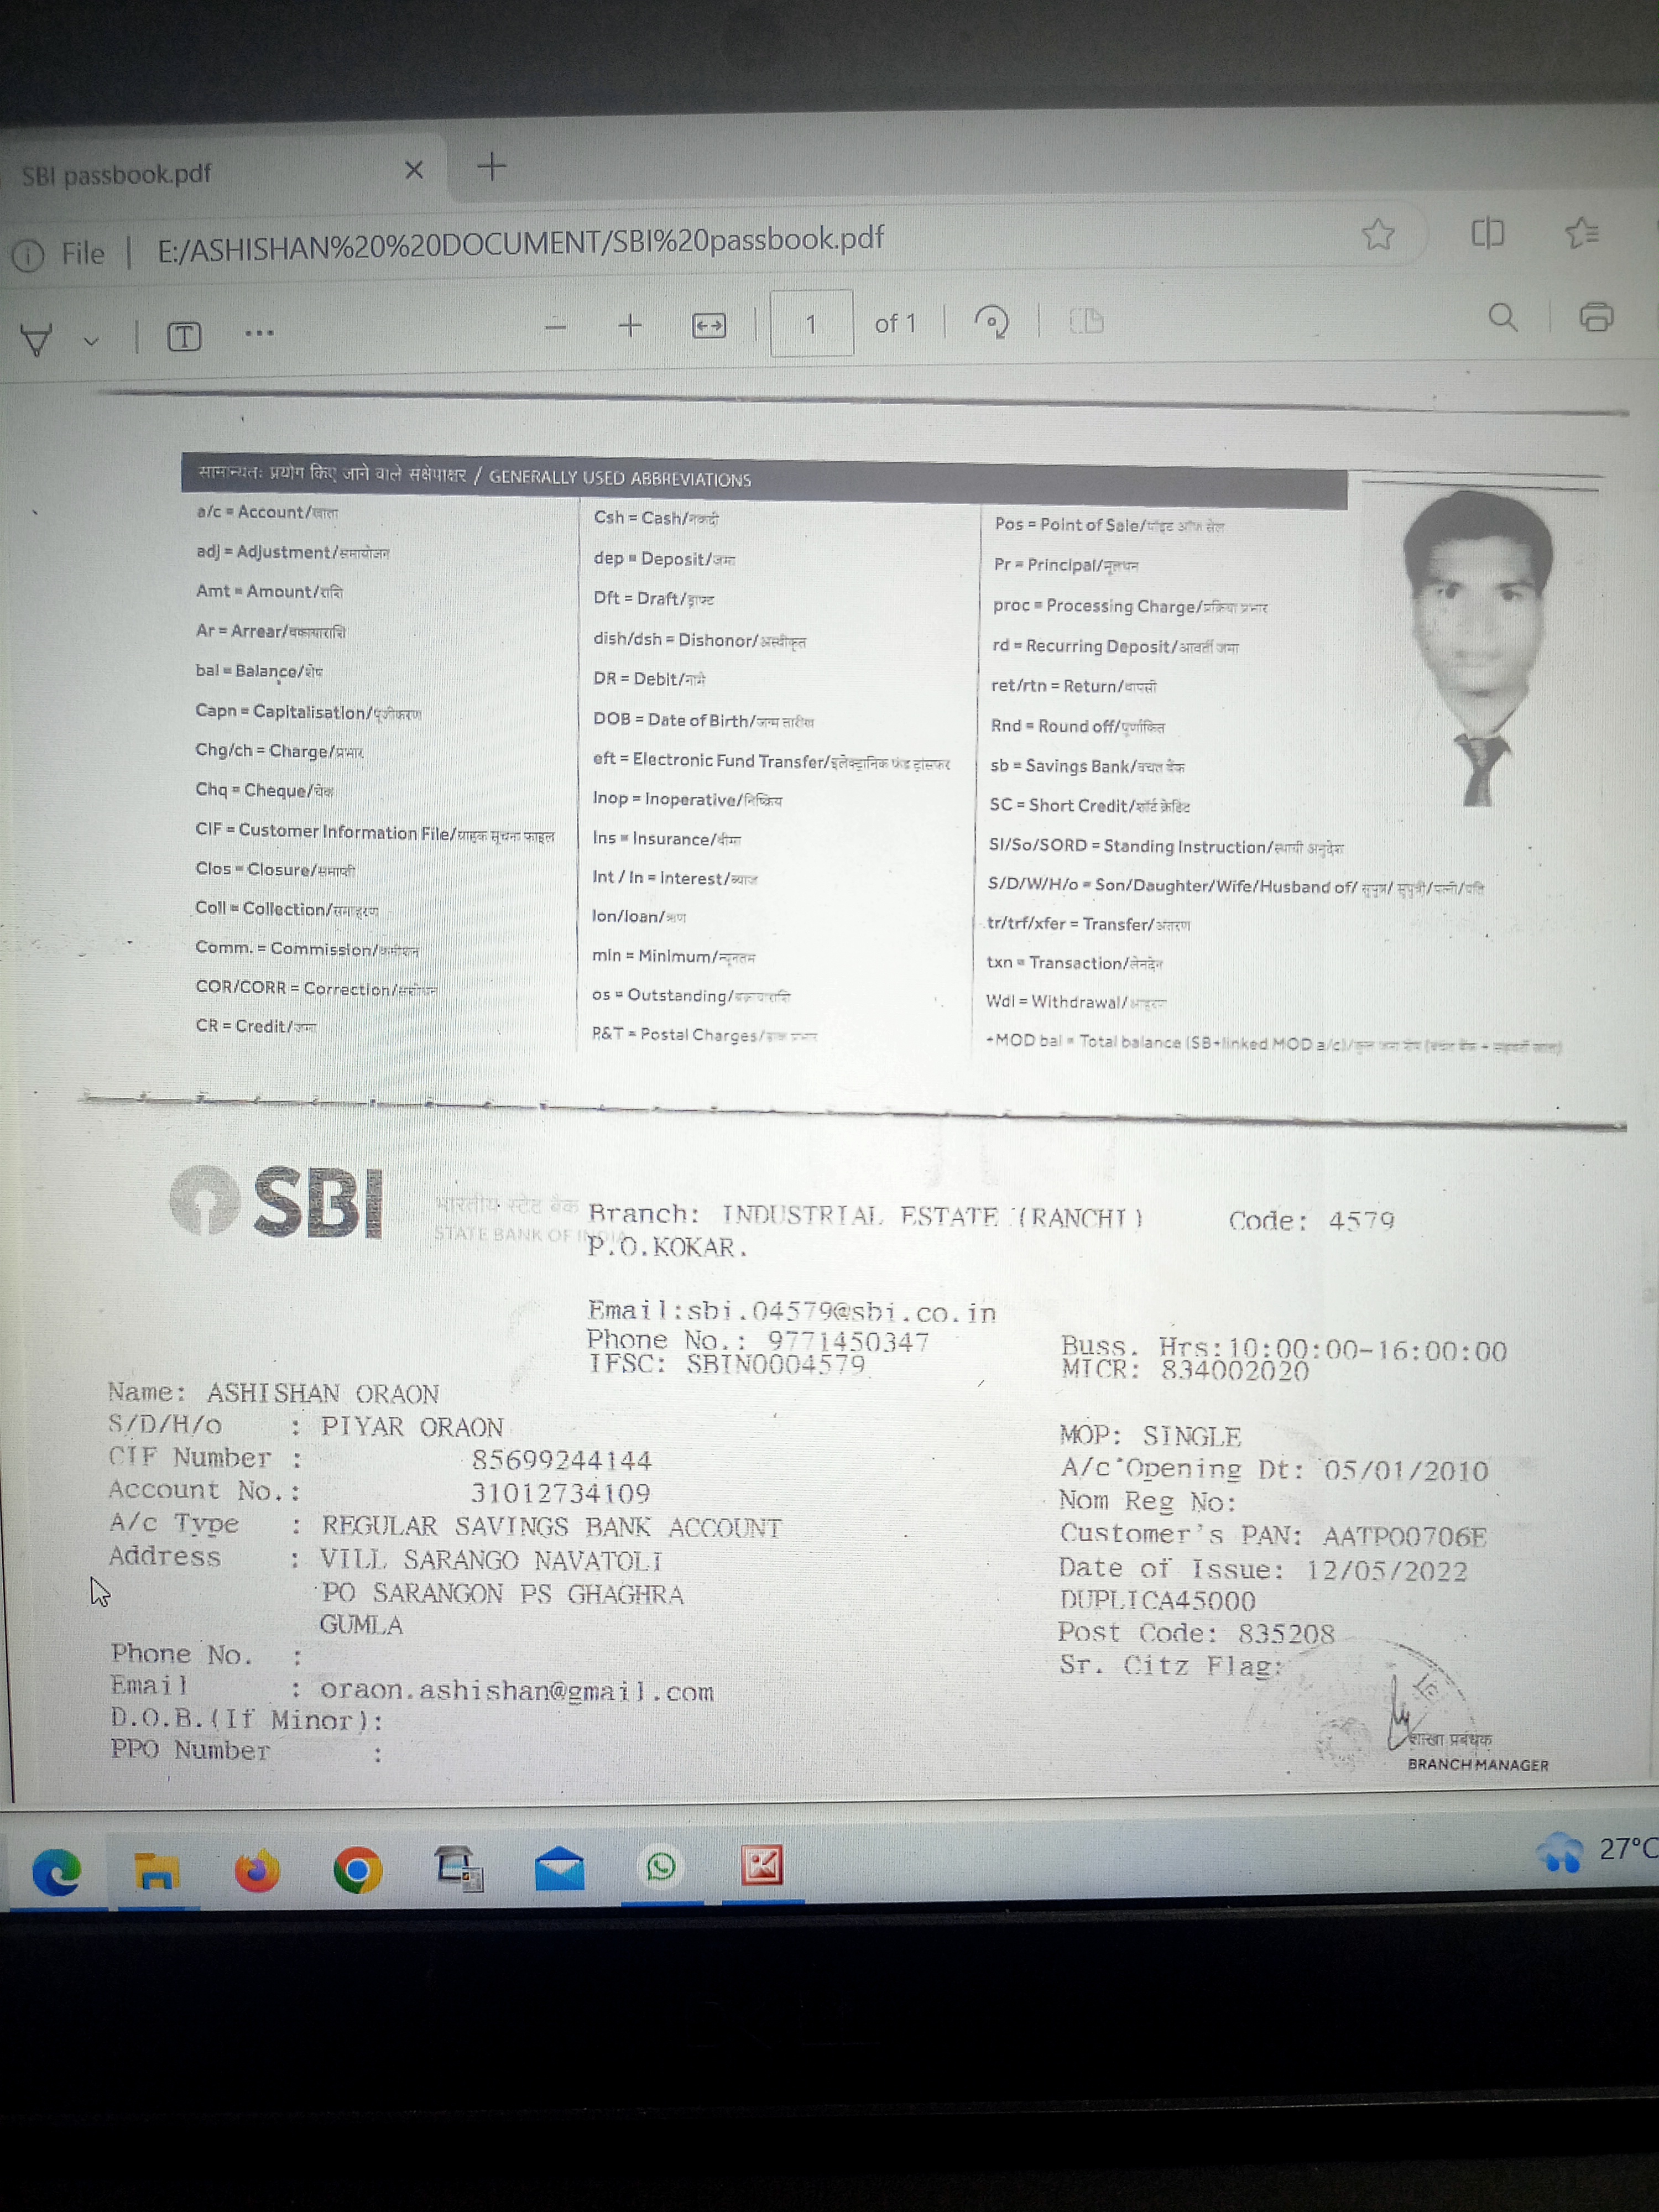The height and width of the screenshot is (2212, 1659).
Task: Click 'Branch: INDUSTRIAL ESTATE (RANCHI)' text
Action: [866, 1215]
